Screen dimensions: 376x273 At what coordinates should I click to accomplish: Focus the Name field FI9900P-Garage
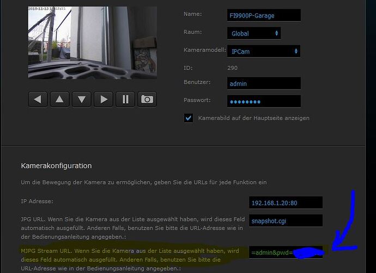(264, 15)
